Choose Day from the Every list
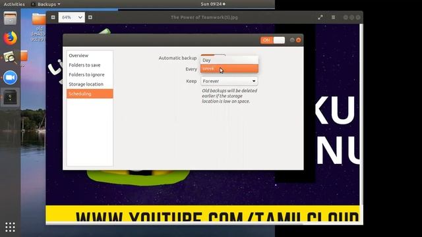The height and width of the screenshot is (237, 422). click(x=229, y=60)
